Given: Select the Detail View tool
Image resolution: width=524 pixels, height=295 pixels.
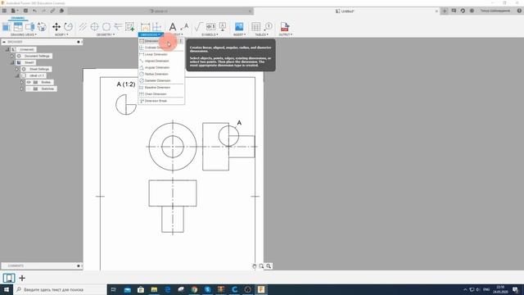Looking at the screenshot, I should click(42, 27).
